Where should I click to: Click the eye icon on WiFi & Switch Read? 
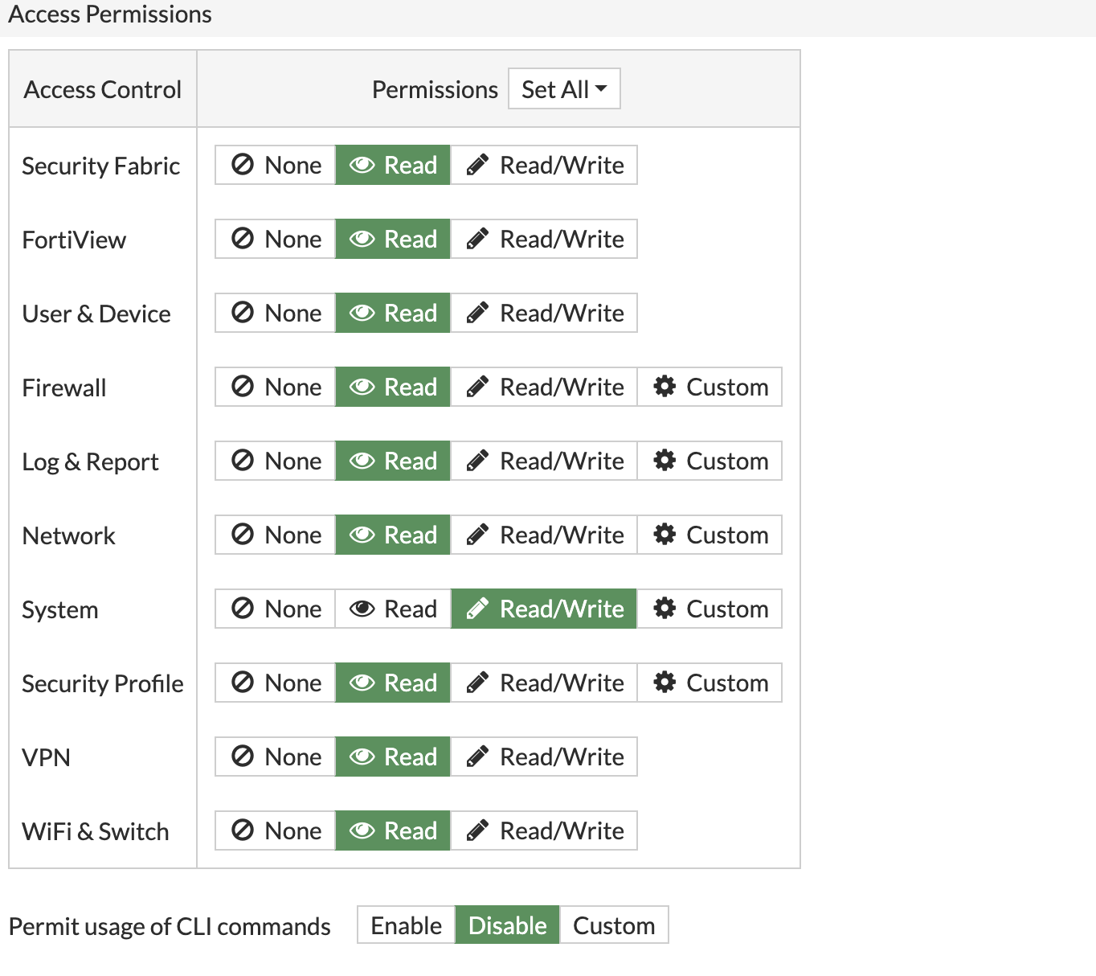coord(362,830)
